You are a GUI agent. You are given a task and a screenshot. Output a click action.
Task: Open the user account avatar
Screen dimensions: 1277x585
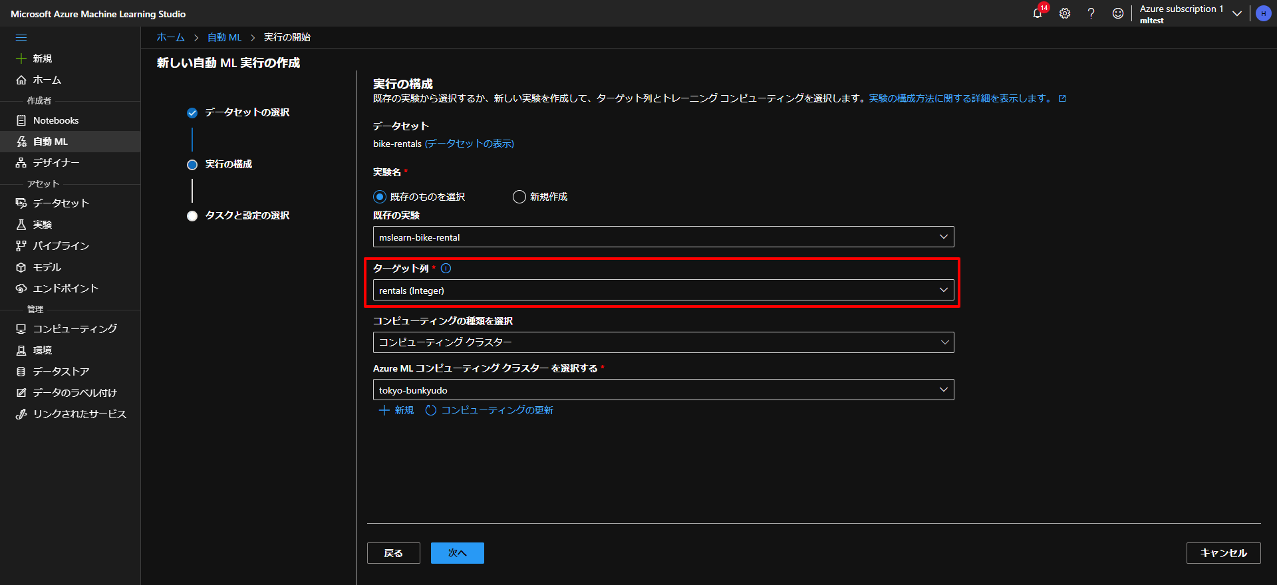tap(1263, 13)
